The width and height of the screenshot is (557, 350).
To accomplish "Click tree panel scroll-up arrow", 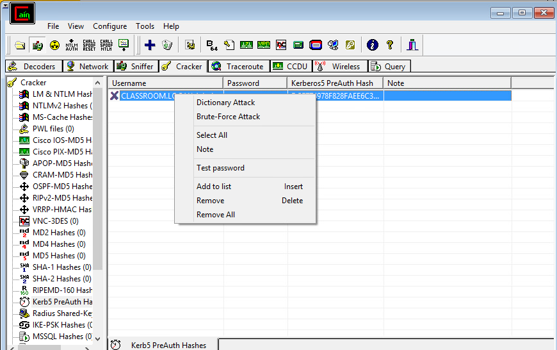I will pos(98,83).
